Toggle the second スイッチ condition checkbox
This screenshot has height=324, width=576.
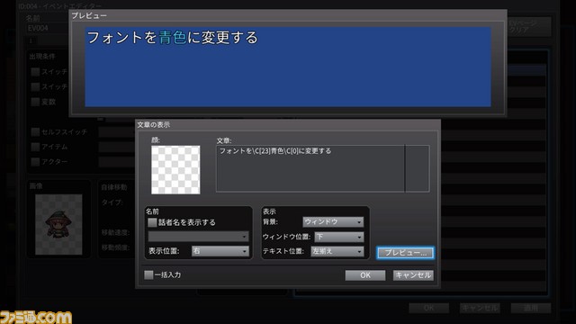(x=35, y=86)
